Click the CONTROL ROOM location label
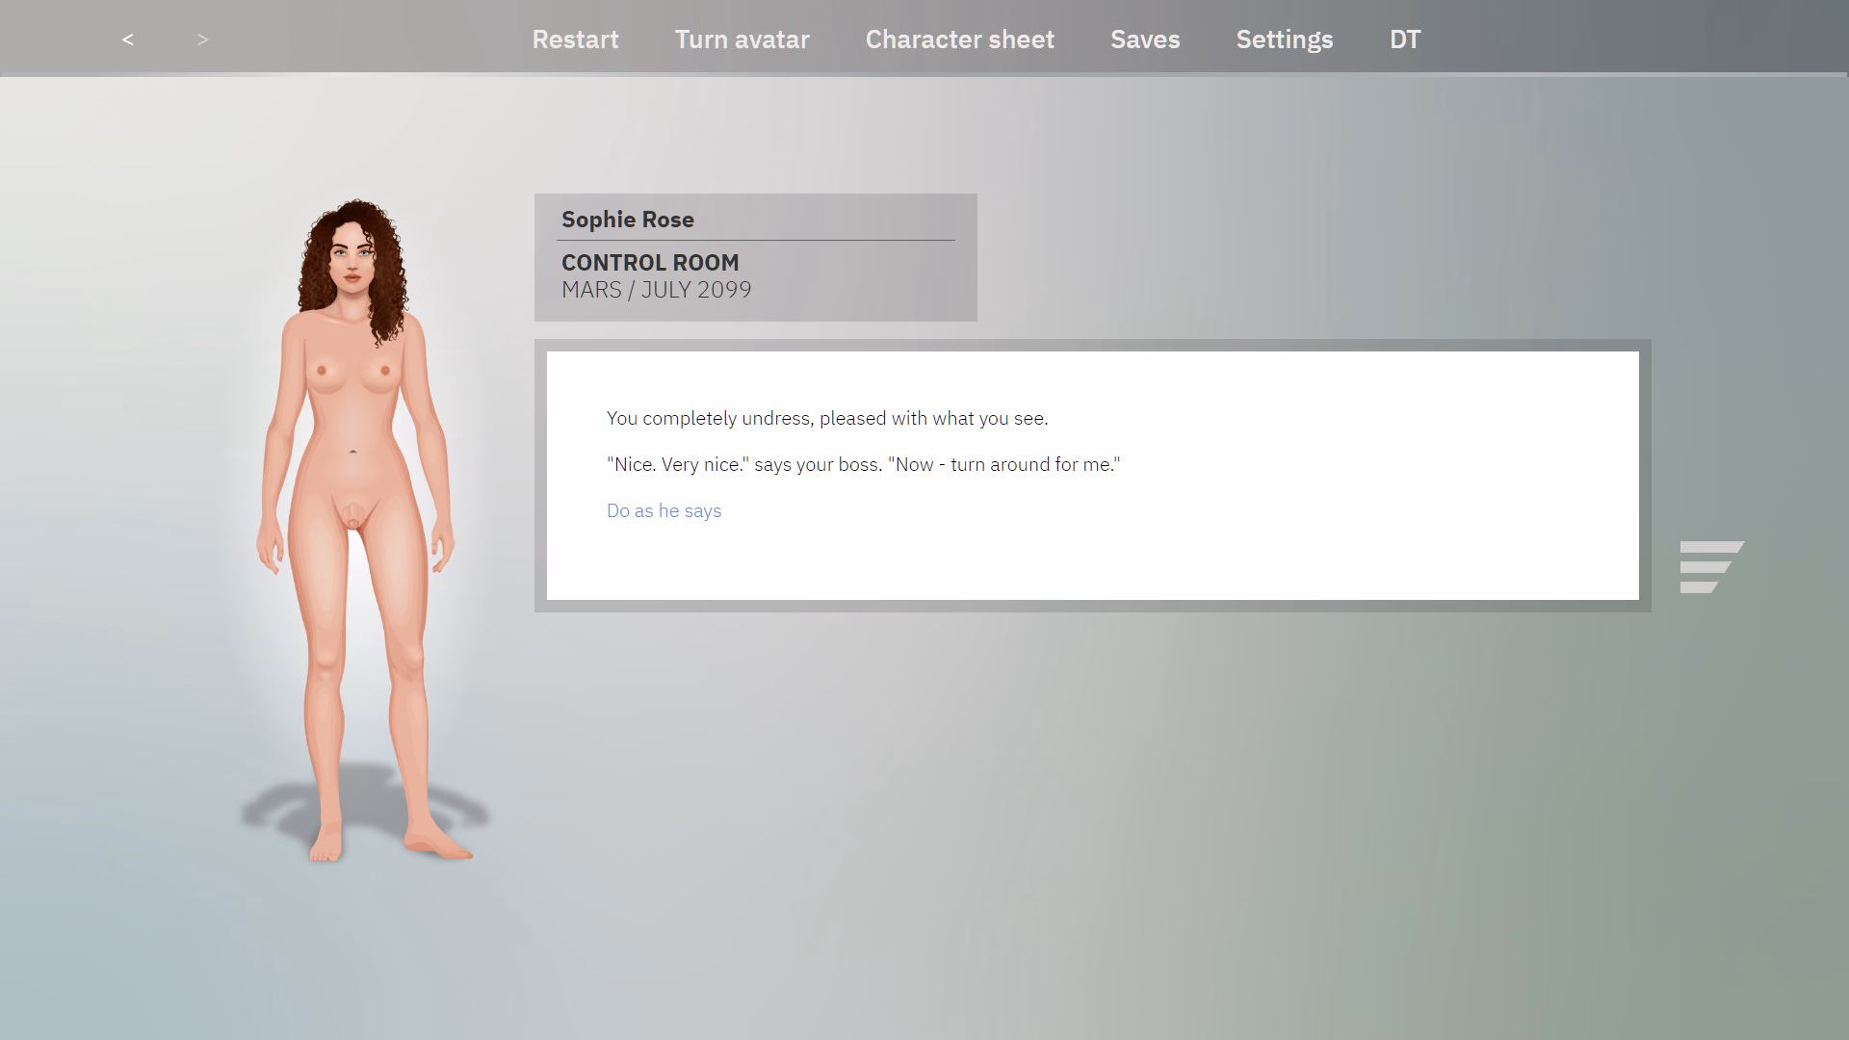Image resolution: width=1849 pixels, height=1040 pixels. click(x=649, y=263)
